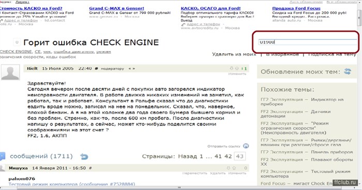Click the globe icon next to Отправить ссылку
Screen dimensions: 362x190
(x=246, y=146)
